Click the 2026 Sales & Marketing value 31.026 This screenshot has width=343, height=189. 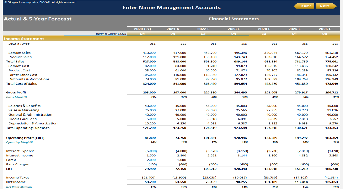click(332, 110)
